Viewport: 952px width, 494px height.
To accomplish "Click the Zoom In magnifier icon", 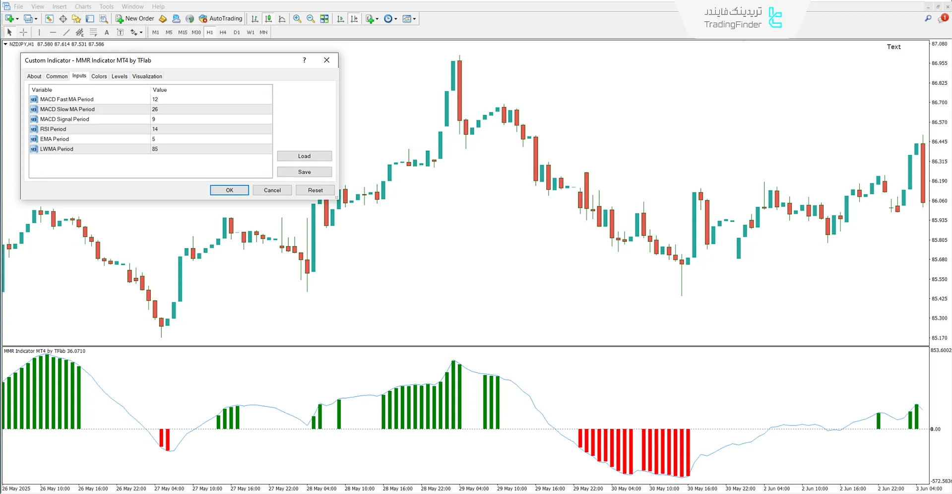I will coord(297,18).
